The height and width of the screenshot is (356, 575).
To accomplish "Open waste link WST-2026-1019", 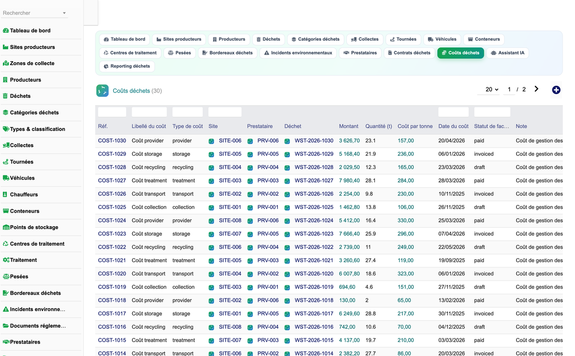I will [x=314, y=287].
